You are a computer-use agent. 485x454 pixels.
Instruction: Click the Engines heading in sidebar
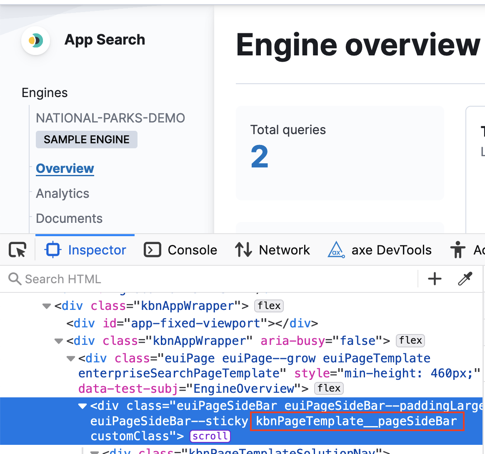click(45, 93)
